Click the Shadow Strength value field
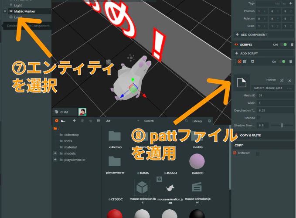Screen dimensions: 296x218 (x=263, y=125)
